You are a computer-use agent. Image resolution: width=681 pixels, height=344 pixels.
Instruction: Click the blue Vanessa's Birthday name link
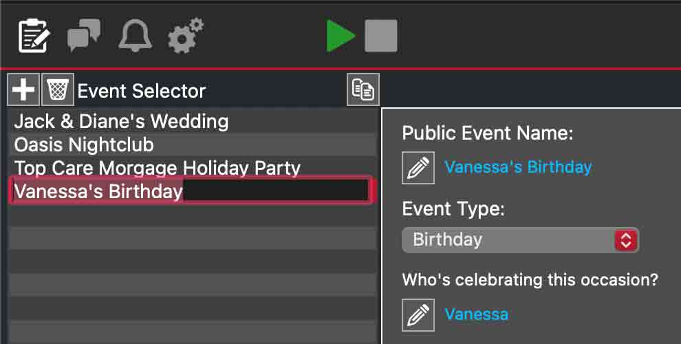(x=518, y=167)
